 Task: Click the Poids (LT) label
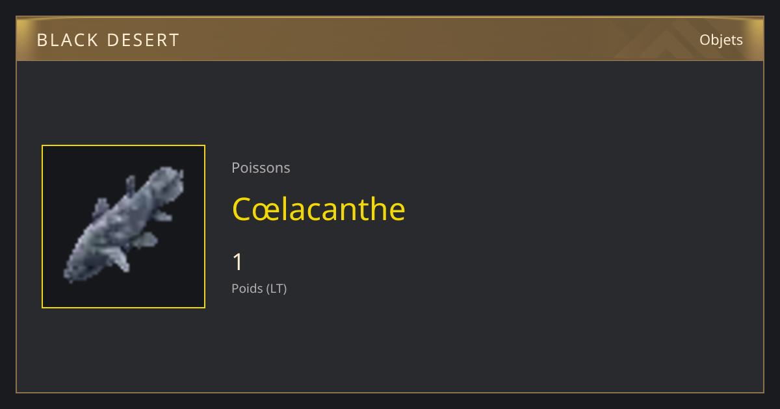point(259,288)
